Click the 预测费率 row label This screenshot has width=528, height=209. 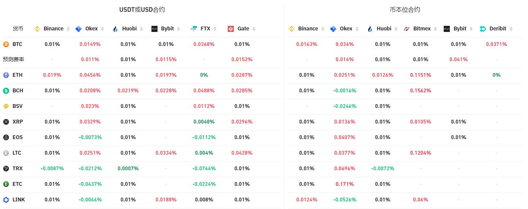point(13,60)
